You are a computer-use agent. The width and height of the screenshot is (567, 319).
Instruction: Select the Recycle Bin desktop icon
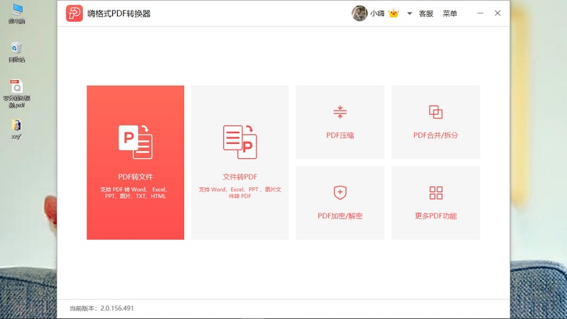[16, 52]
